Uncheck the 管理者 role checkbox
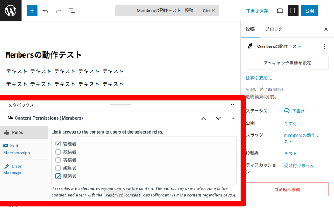 pos(58,143)
